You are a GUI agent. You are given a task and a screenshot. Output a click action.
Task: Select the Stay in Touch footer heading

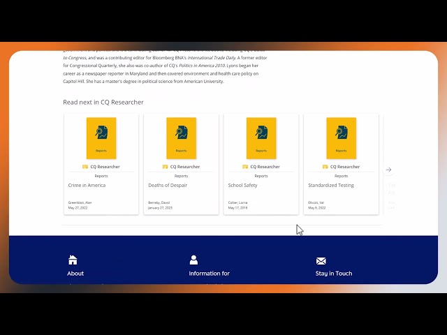click(x=334, y=274)
